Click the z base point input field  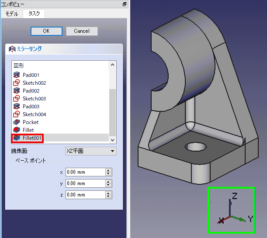coord(86,195)
